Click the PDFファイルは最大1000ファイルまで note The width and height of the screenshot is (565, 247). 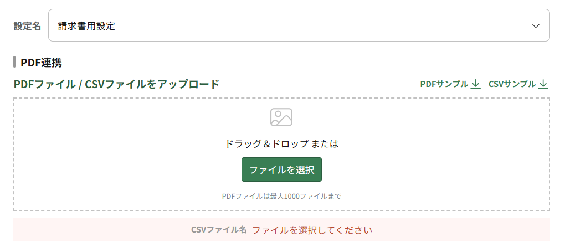(x=281, y=196)
